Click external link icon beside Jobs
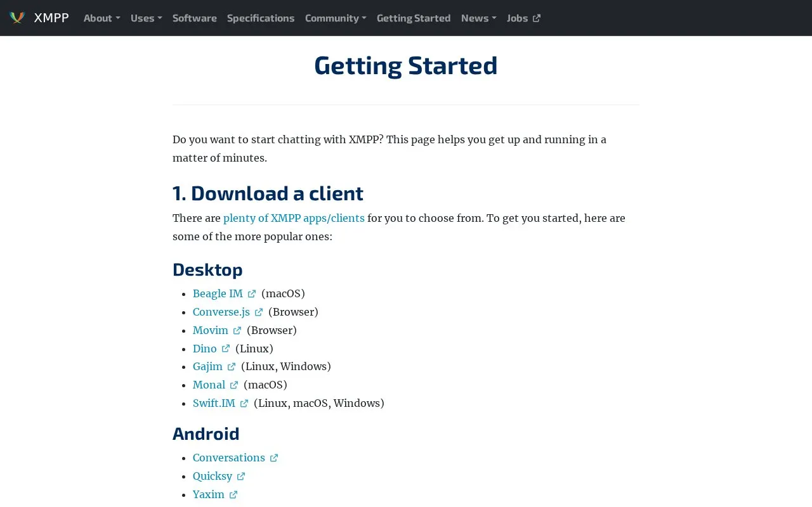812x507 pixels. pos(537,18)
